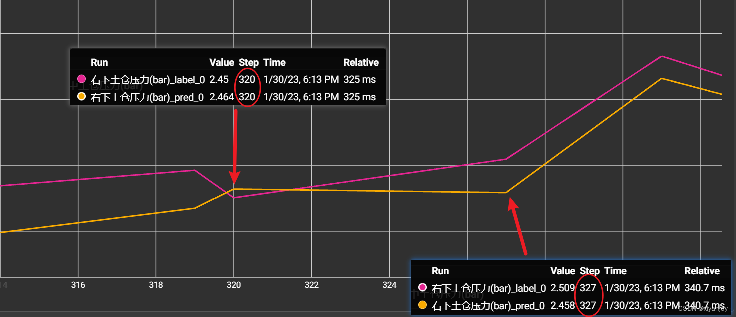Viewport: 736px width, 317px height.
Task: Click the orange line's vertex at step 327
Action: coord(506,192)
